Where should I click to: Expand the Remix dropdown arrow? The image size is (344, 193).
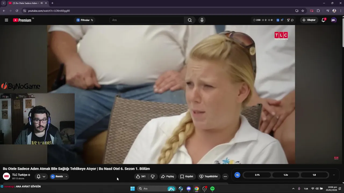tap(66, 176)
